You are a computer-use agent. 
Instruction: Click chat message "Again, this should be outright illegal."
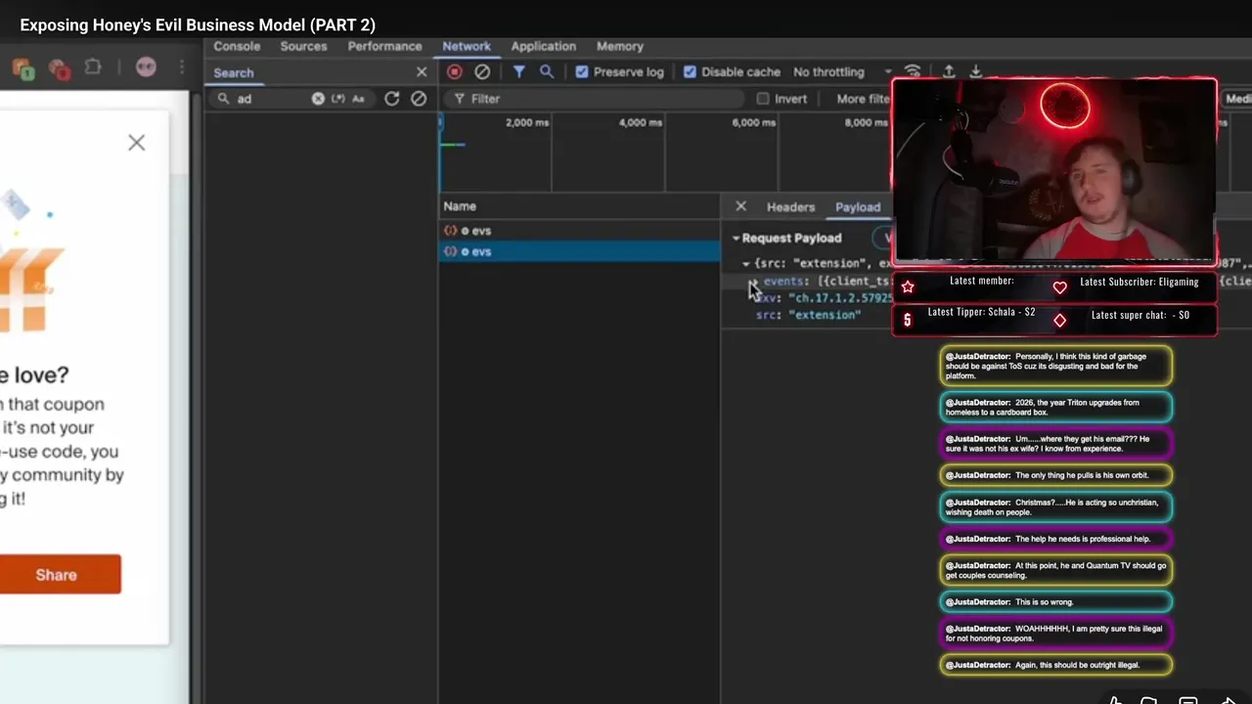(x=1055, y=665)
